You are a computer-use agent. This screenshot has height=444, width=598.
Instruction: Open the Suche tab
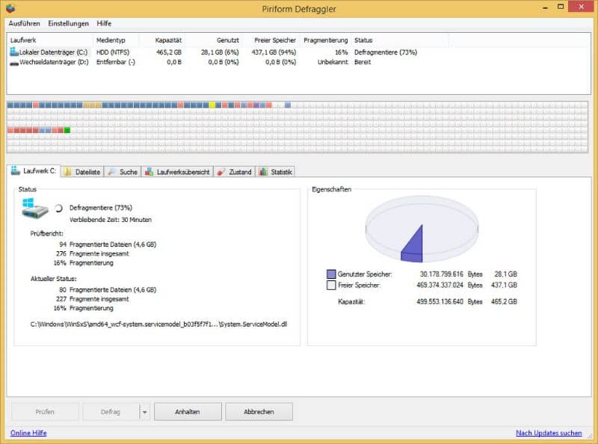(123, 172)
